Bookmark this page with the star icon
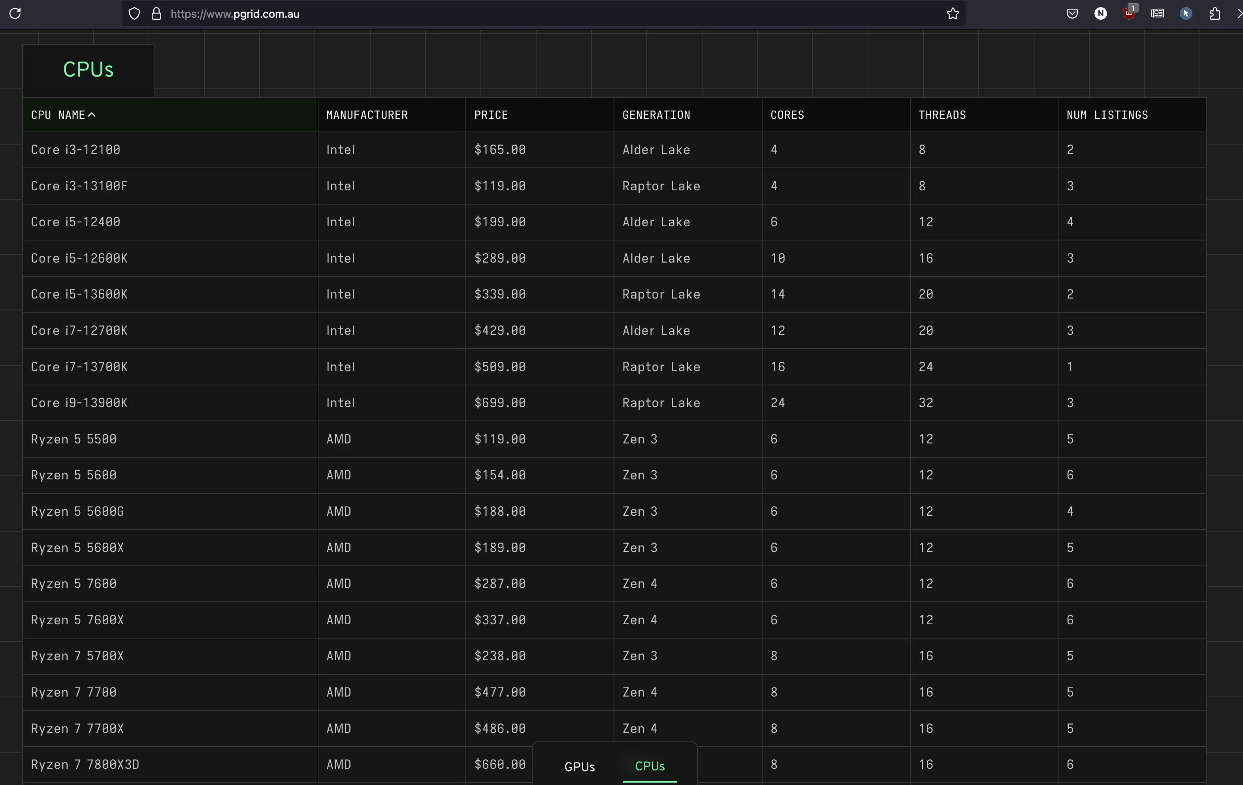 coord(953,14)
